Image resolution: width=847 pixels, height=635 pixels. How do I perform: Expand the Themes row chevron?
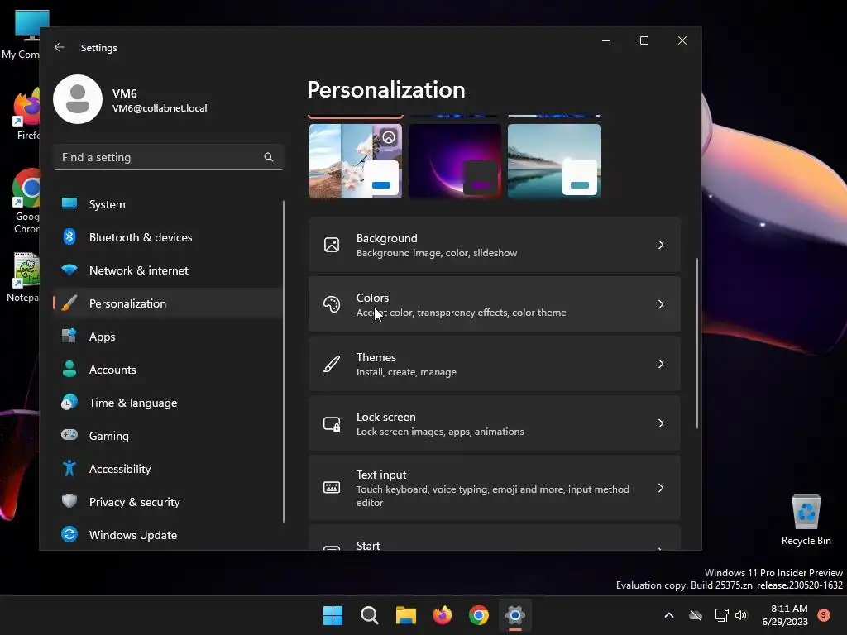(x=661, y=364)
